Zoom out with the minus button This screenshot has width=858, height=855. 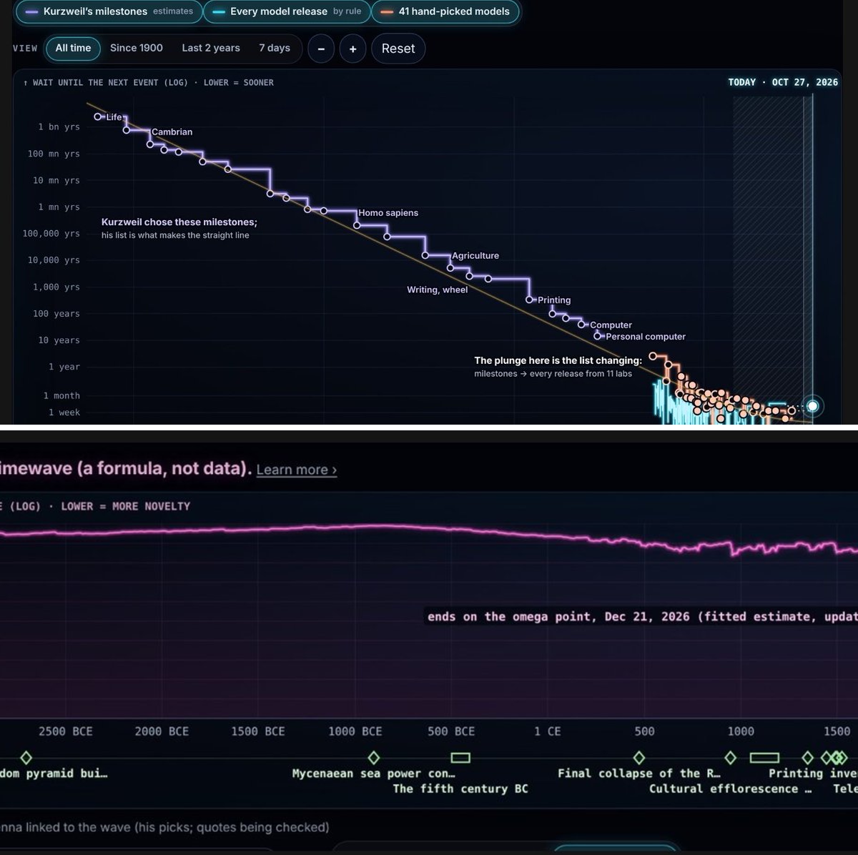click(321, 49)
